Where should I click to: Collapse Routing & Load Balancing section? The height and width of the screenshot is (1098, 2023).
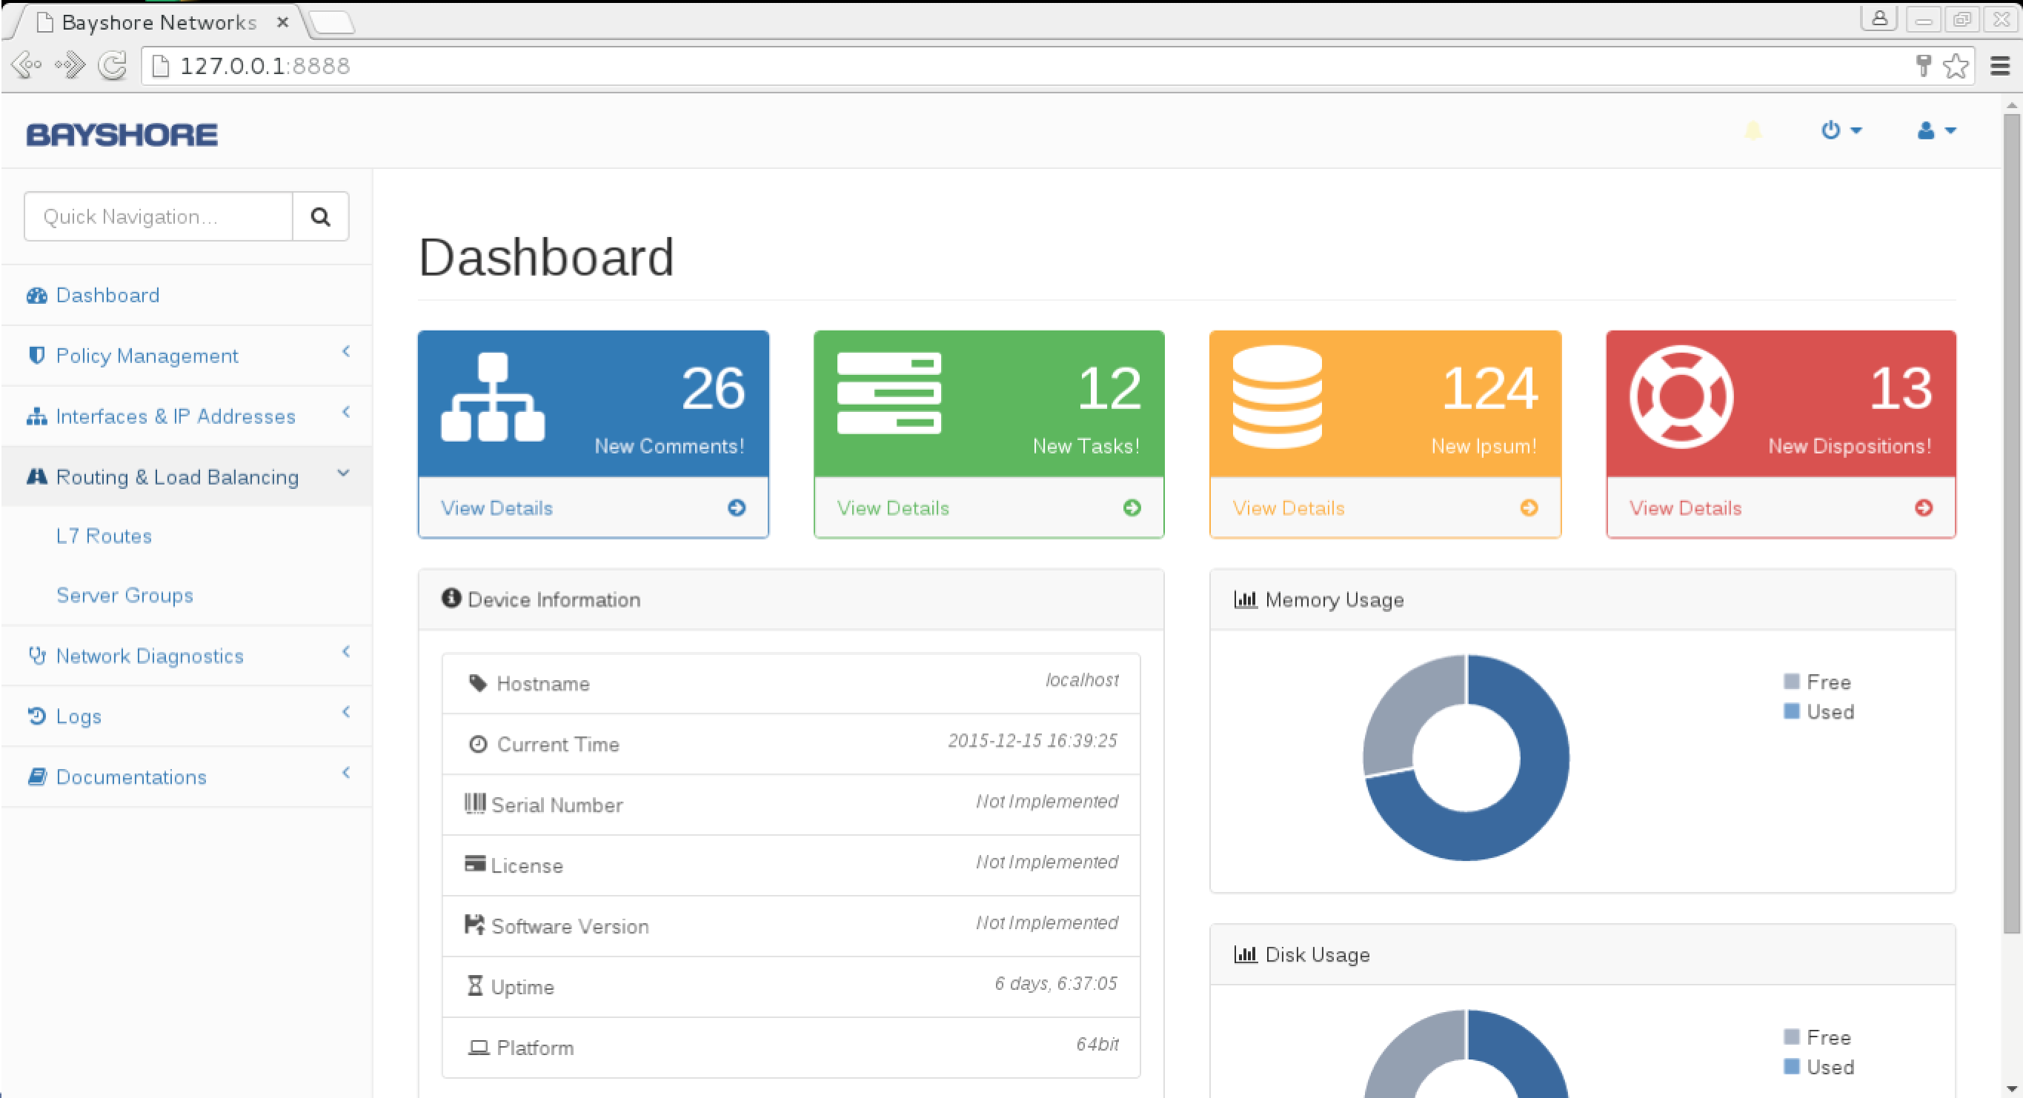click(176, 476)
